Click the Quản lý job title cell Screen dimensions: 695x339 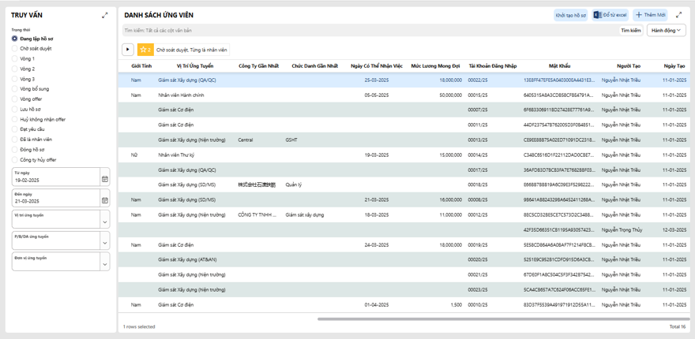[294, 184]
